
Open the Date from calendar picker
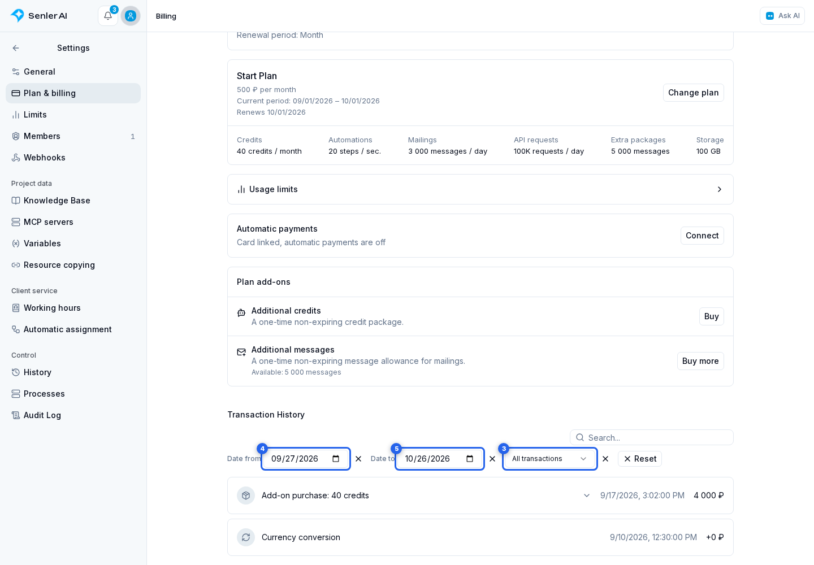click(x=336, y=459)
